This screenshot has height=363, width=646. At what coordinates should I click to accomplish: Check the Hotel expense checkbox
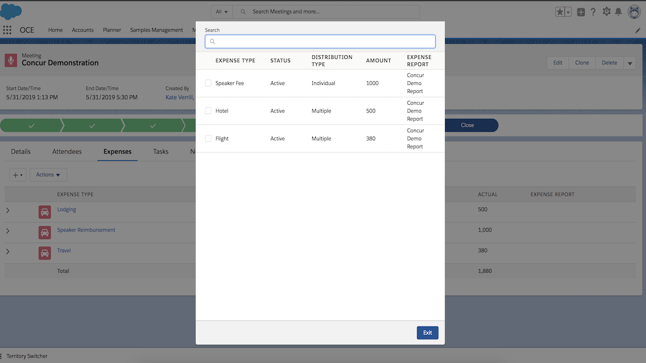tap(208, 111)
